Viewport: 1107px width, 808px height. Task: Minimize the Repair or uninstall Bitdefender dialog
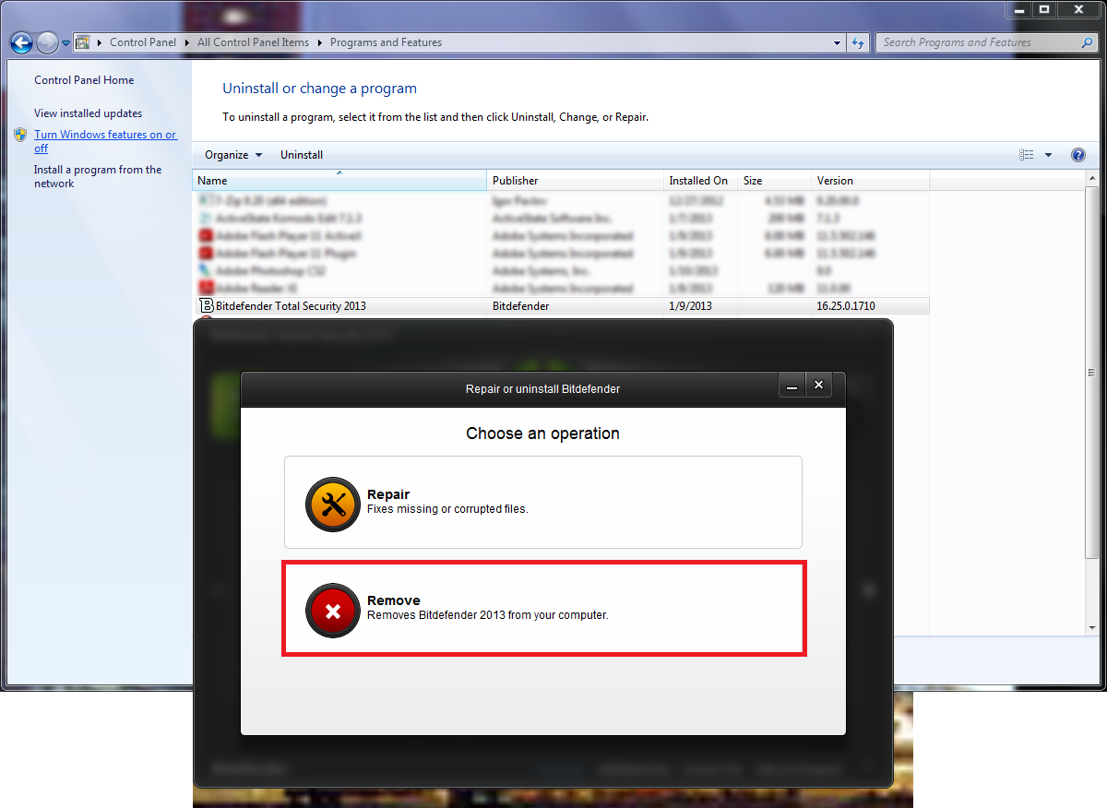tap(792, 386)
